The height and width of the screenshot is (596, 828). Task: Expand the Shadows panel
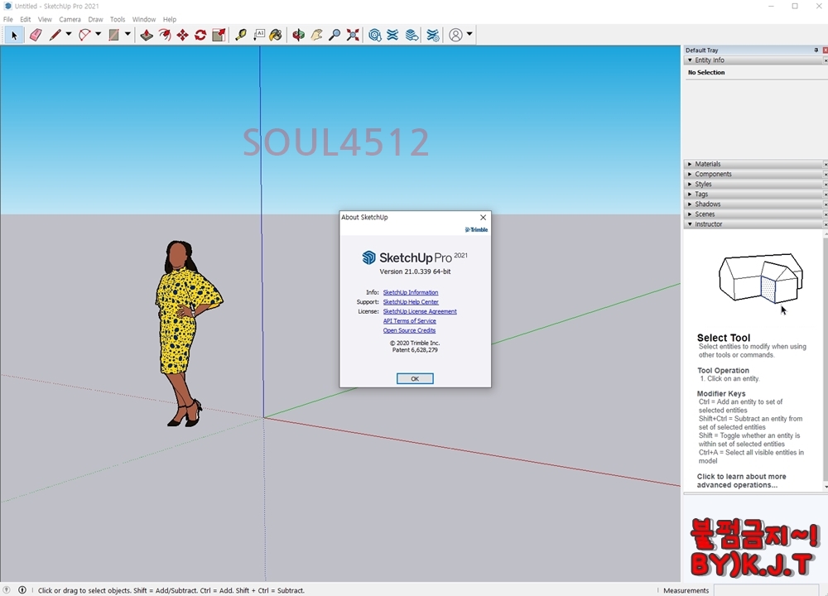[x=707, y=204]
